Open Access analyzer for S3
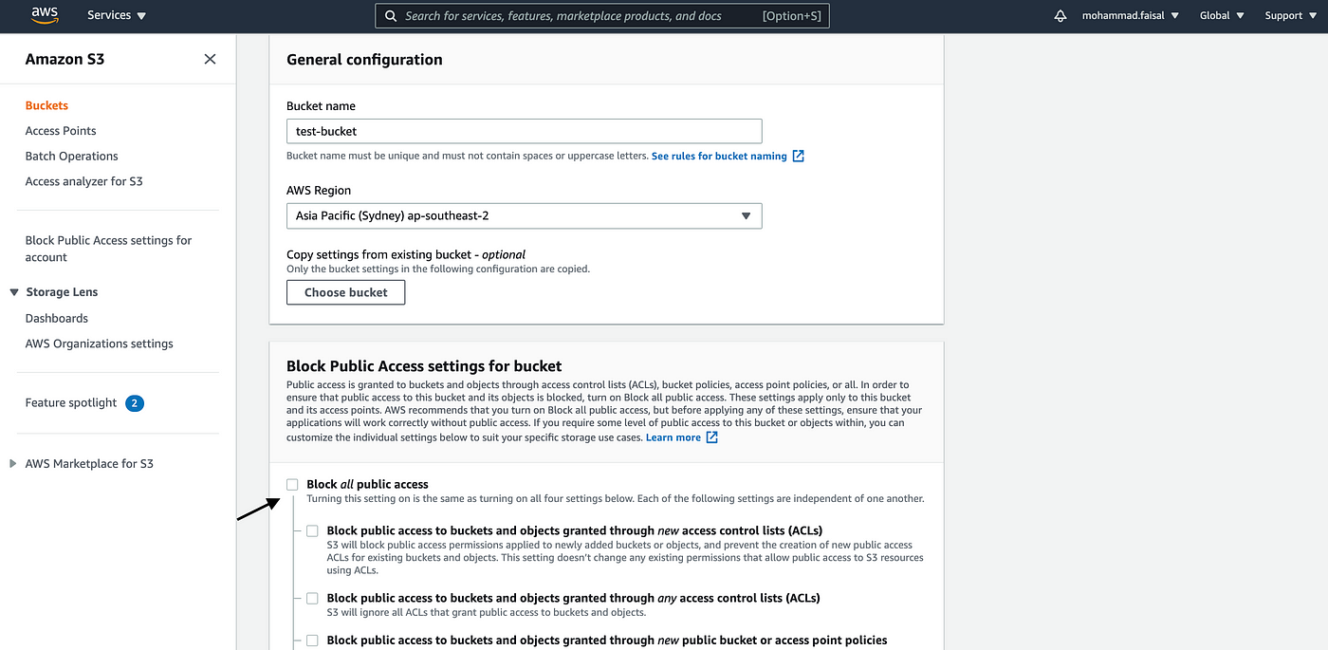Screen dimensions: 1328x650 tap(83, 181)
